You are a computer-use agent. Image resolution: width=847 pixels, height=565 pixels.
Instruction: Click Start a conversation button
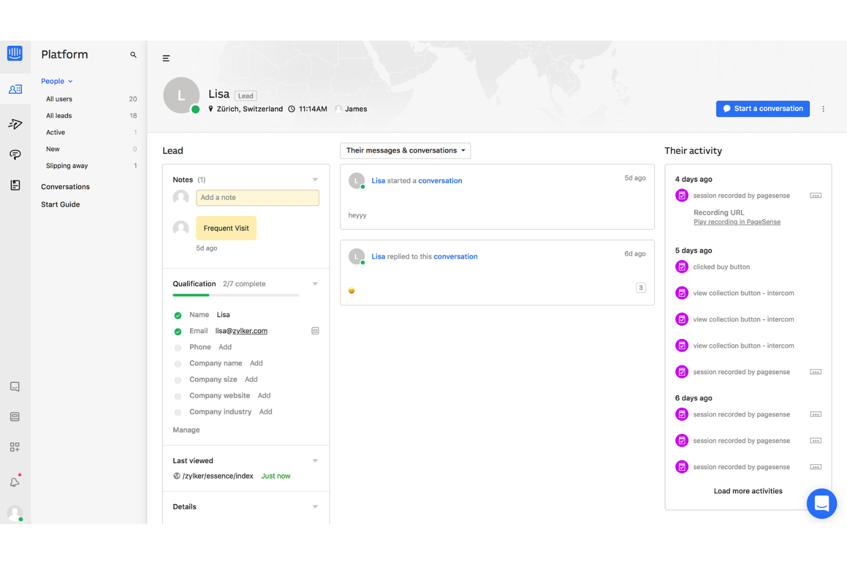pos(762,108)
